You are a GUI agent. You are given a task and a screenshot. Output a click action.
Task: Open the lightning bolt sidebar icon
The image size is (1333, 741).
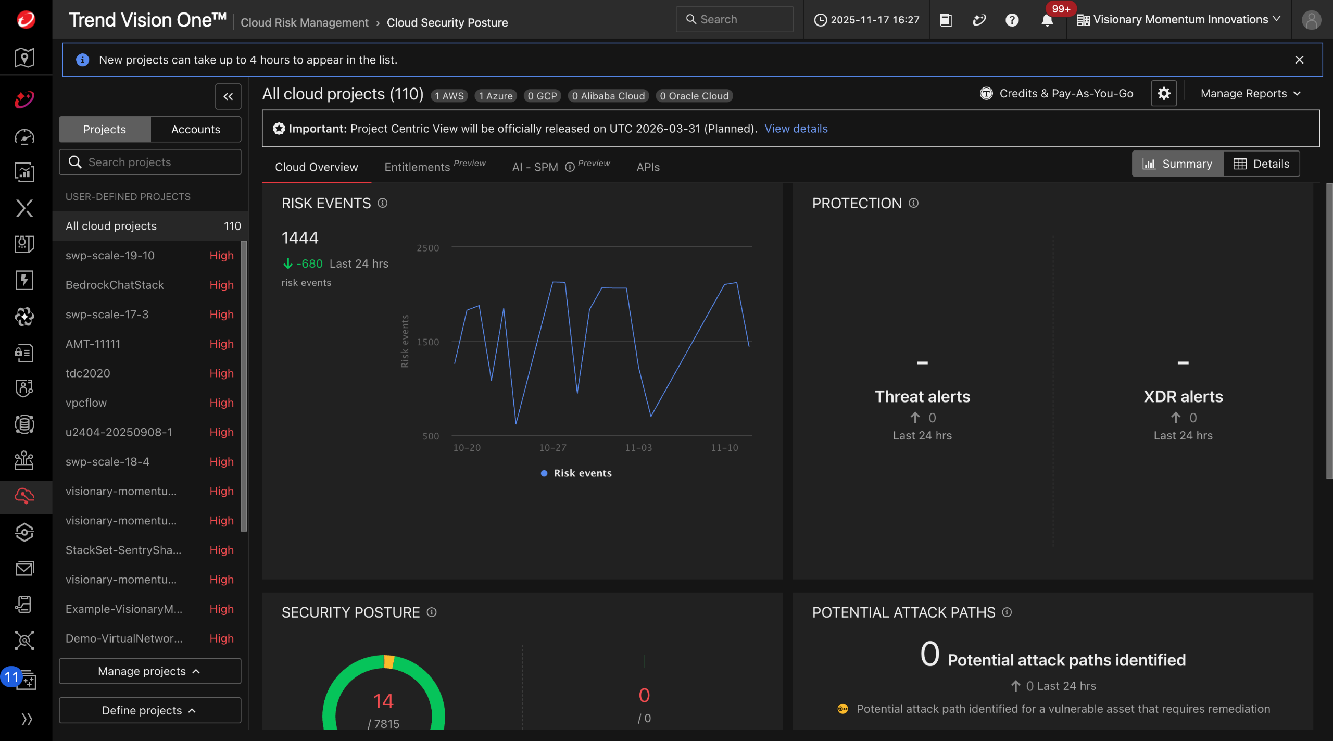point(24,280)
